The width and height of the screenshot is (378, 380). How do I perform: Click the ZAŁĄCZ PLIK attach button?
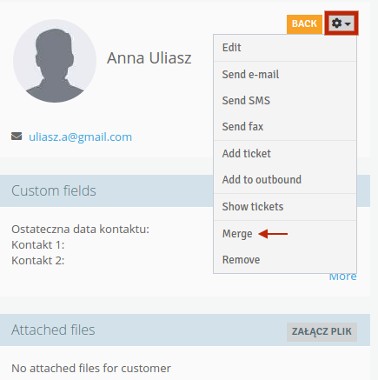coord(322,331)
